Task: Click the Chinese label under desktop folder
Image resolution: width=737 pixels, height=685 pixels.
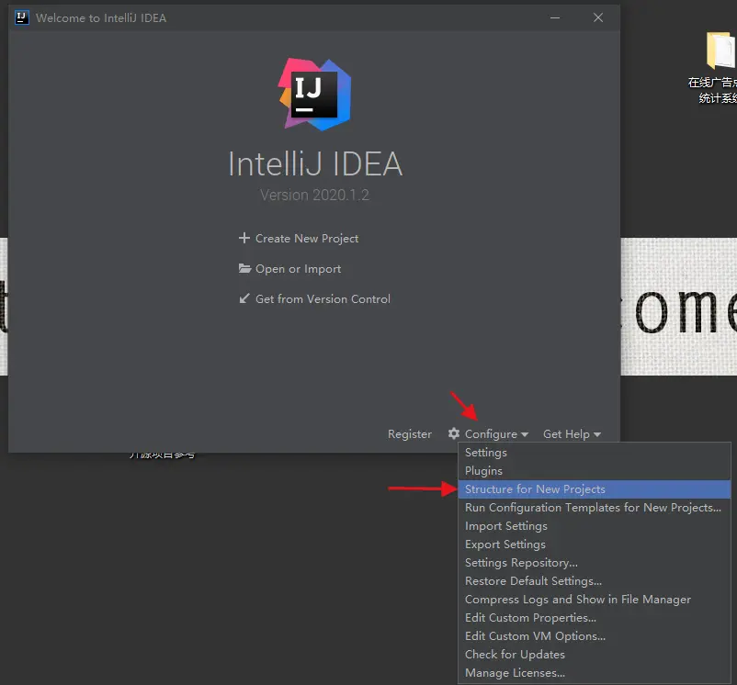Action: click(x=712, y=90)
